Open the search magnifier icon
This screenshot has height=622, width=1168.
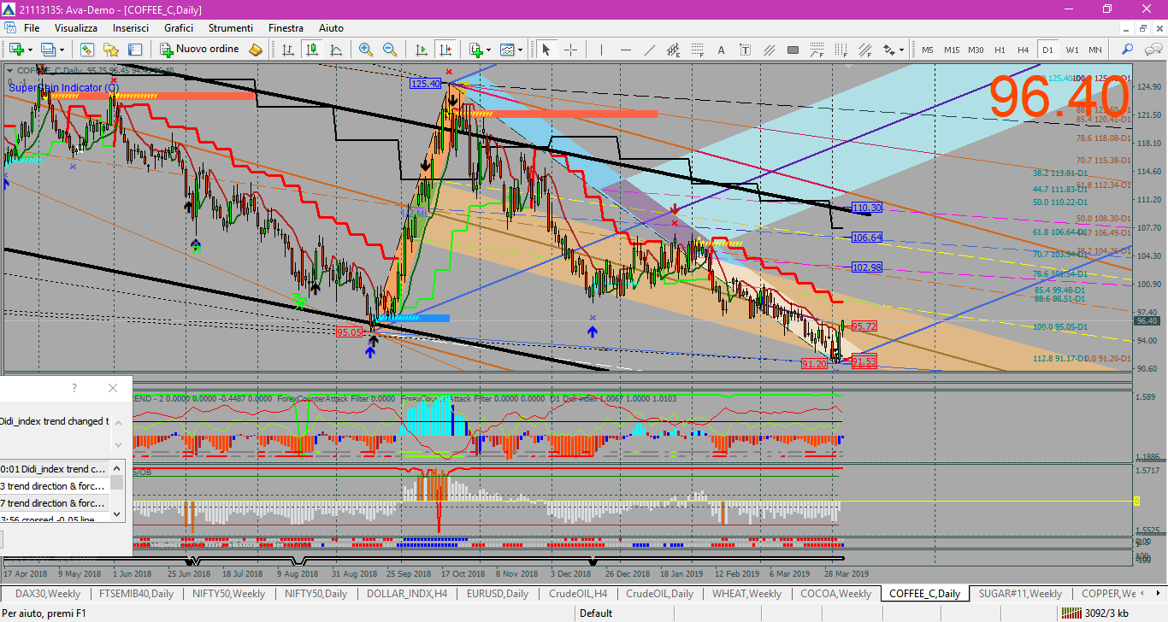[1128, 50]
